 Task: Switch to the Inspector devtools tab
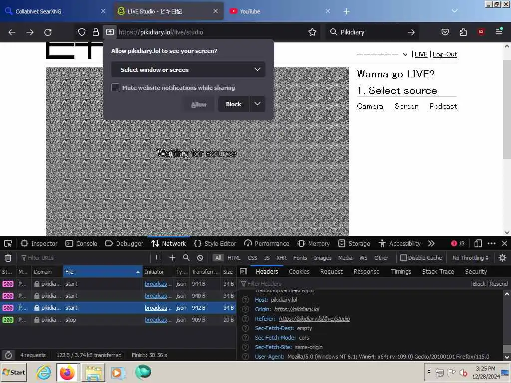tap(39, 243)
